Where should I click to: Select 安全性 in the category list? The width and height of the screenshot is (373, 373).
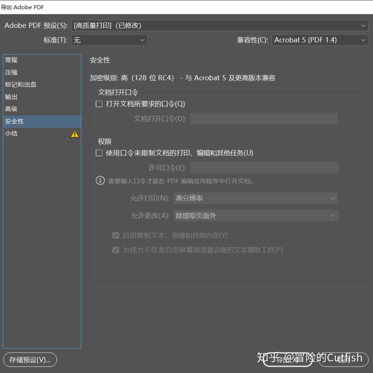42,122
